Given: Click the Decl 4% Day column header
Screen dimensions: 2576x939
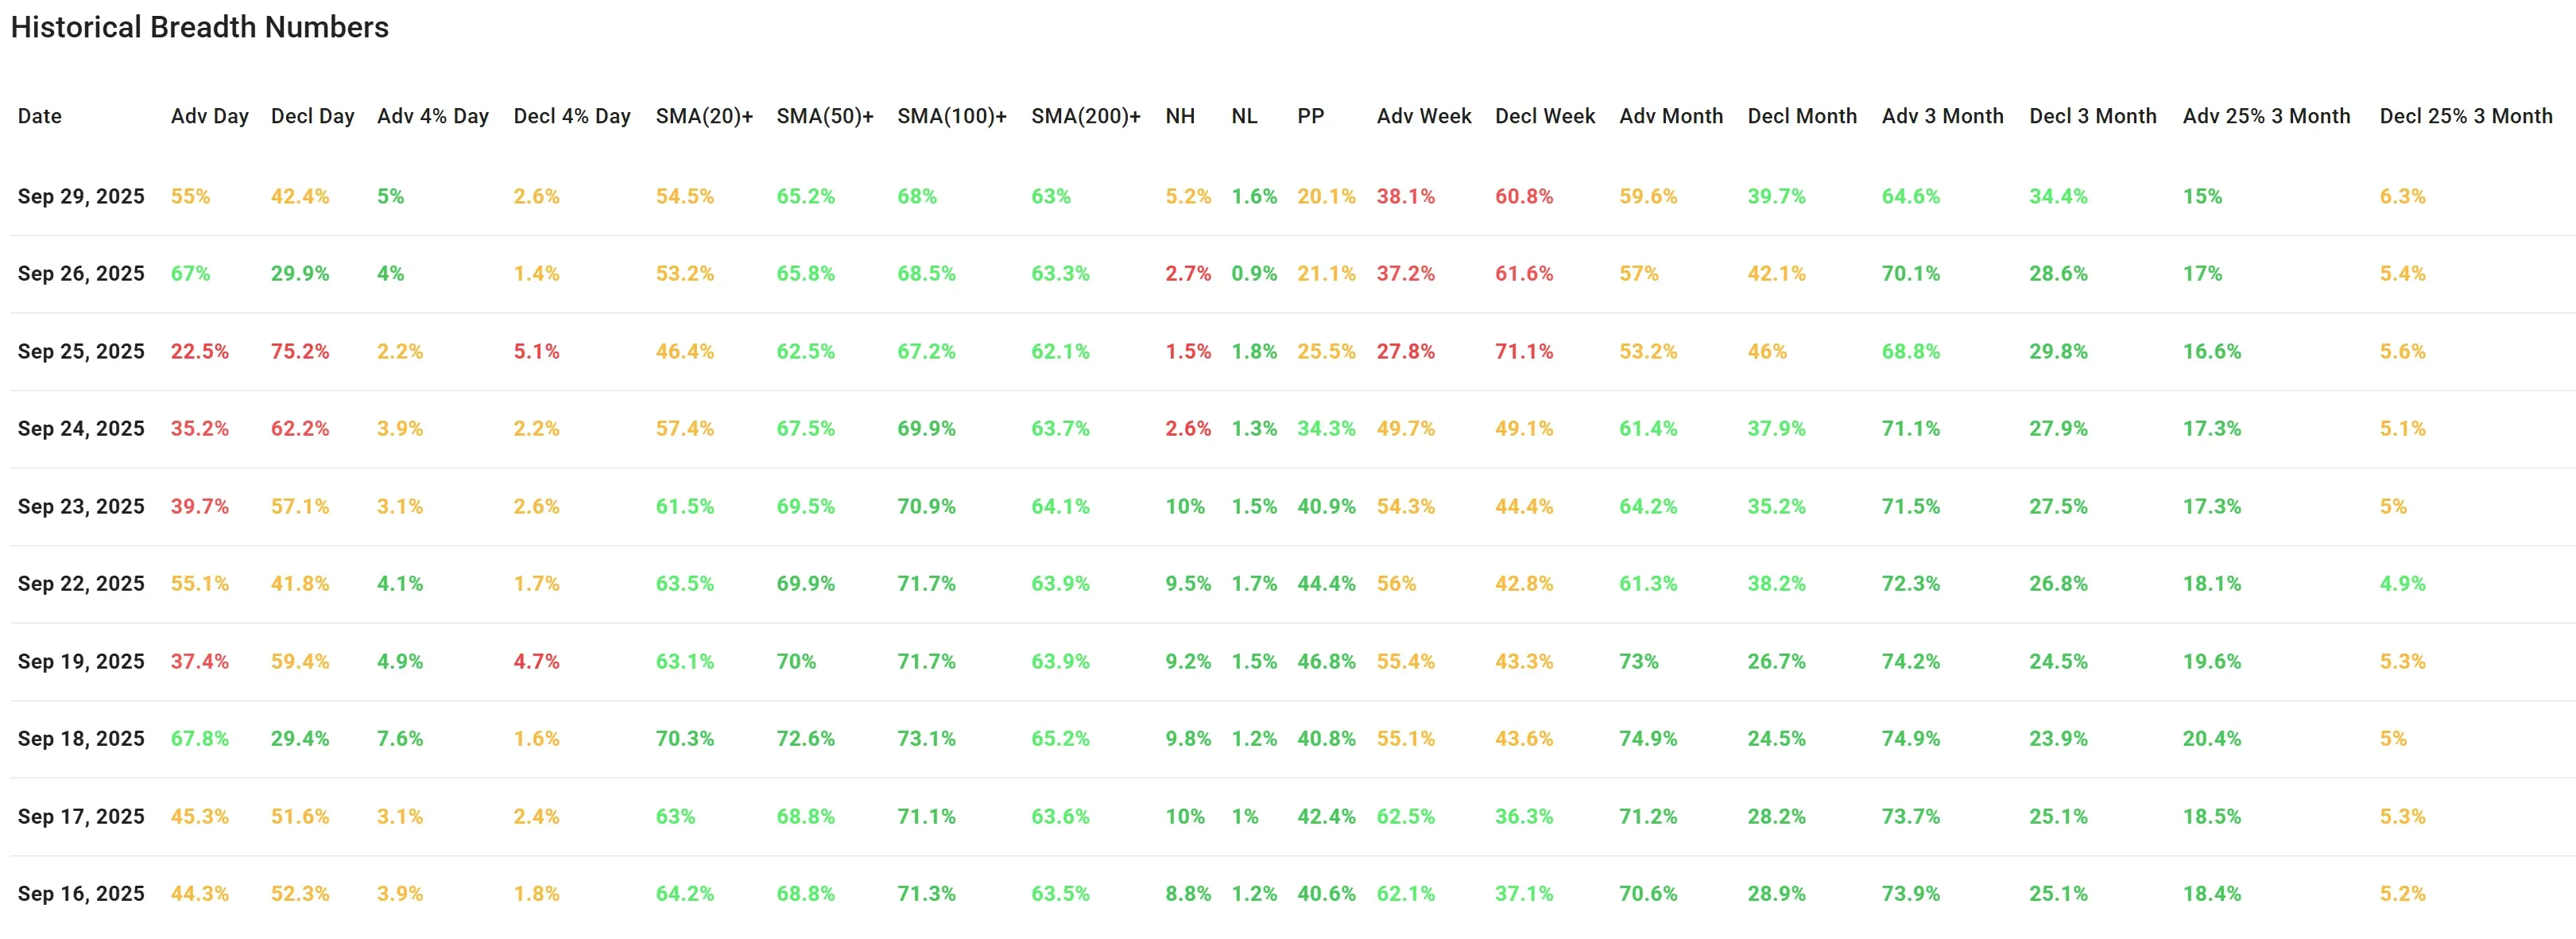Looking at the screenshot, I should coord(571,116).
